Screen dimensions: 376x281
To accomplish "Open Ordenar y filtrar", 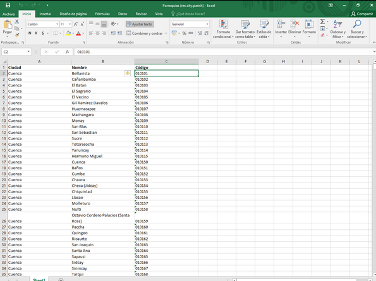I will [337, 29].
